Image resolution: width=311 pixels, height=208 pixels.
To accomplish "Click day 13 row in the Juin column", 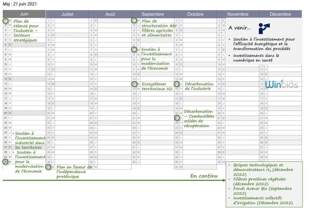I will [24, 79].
